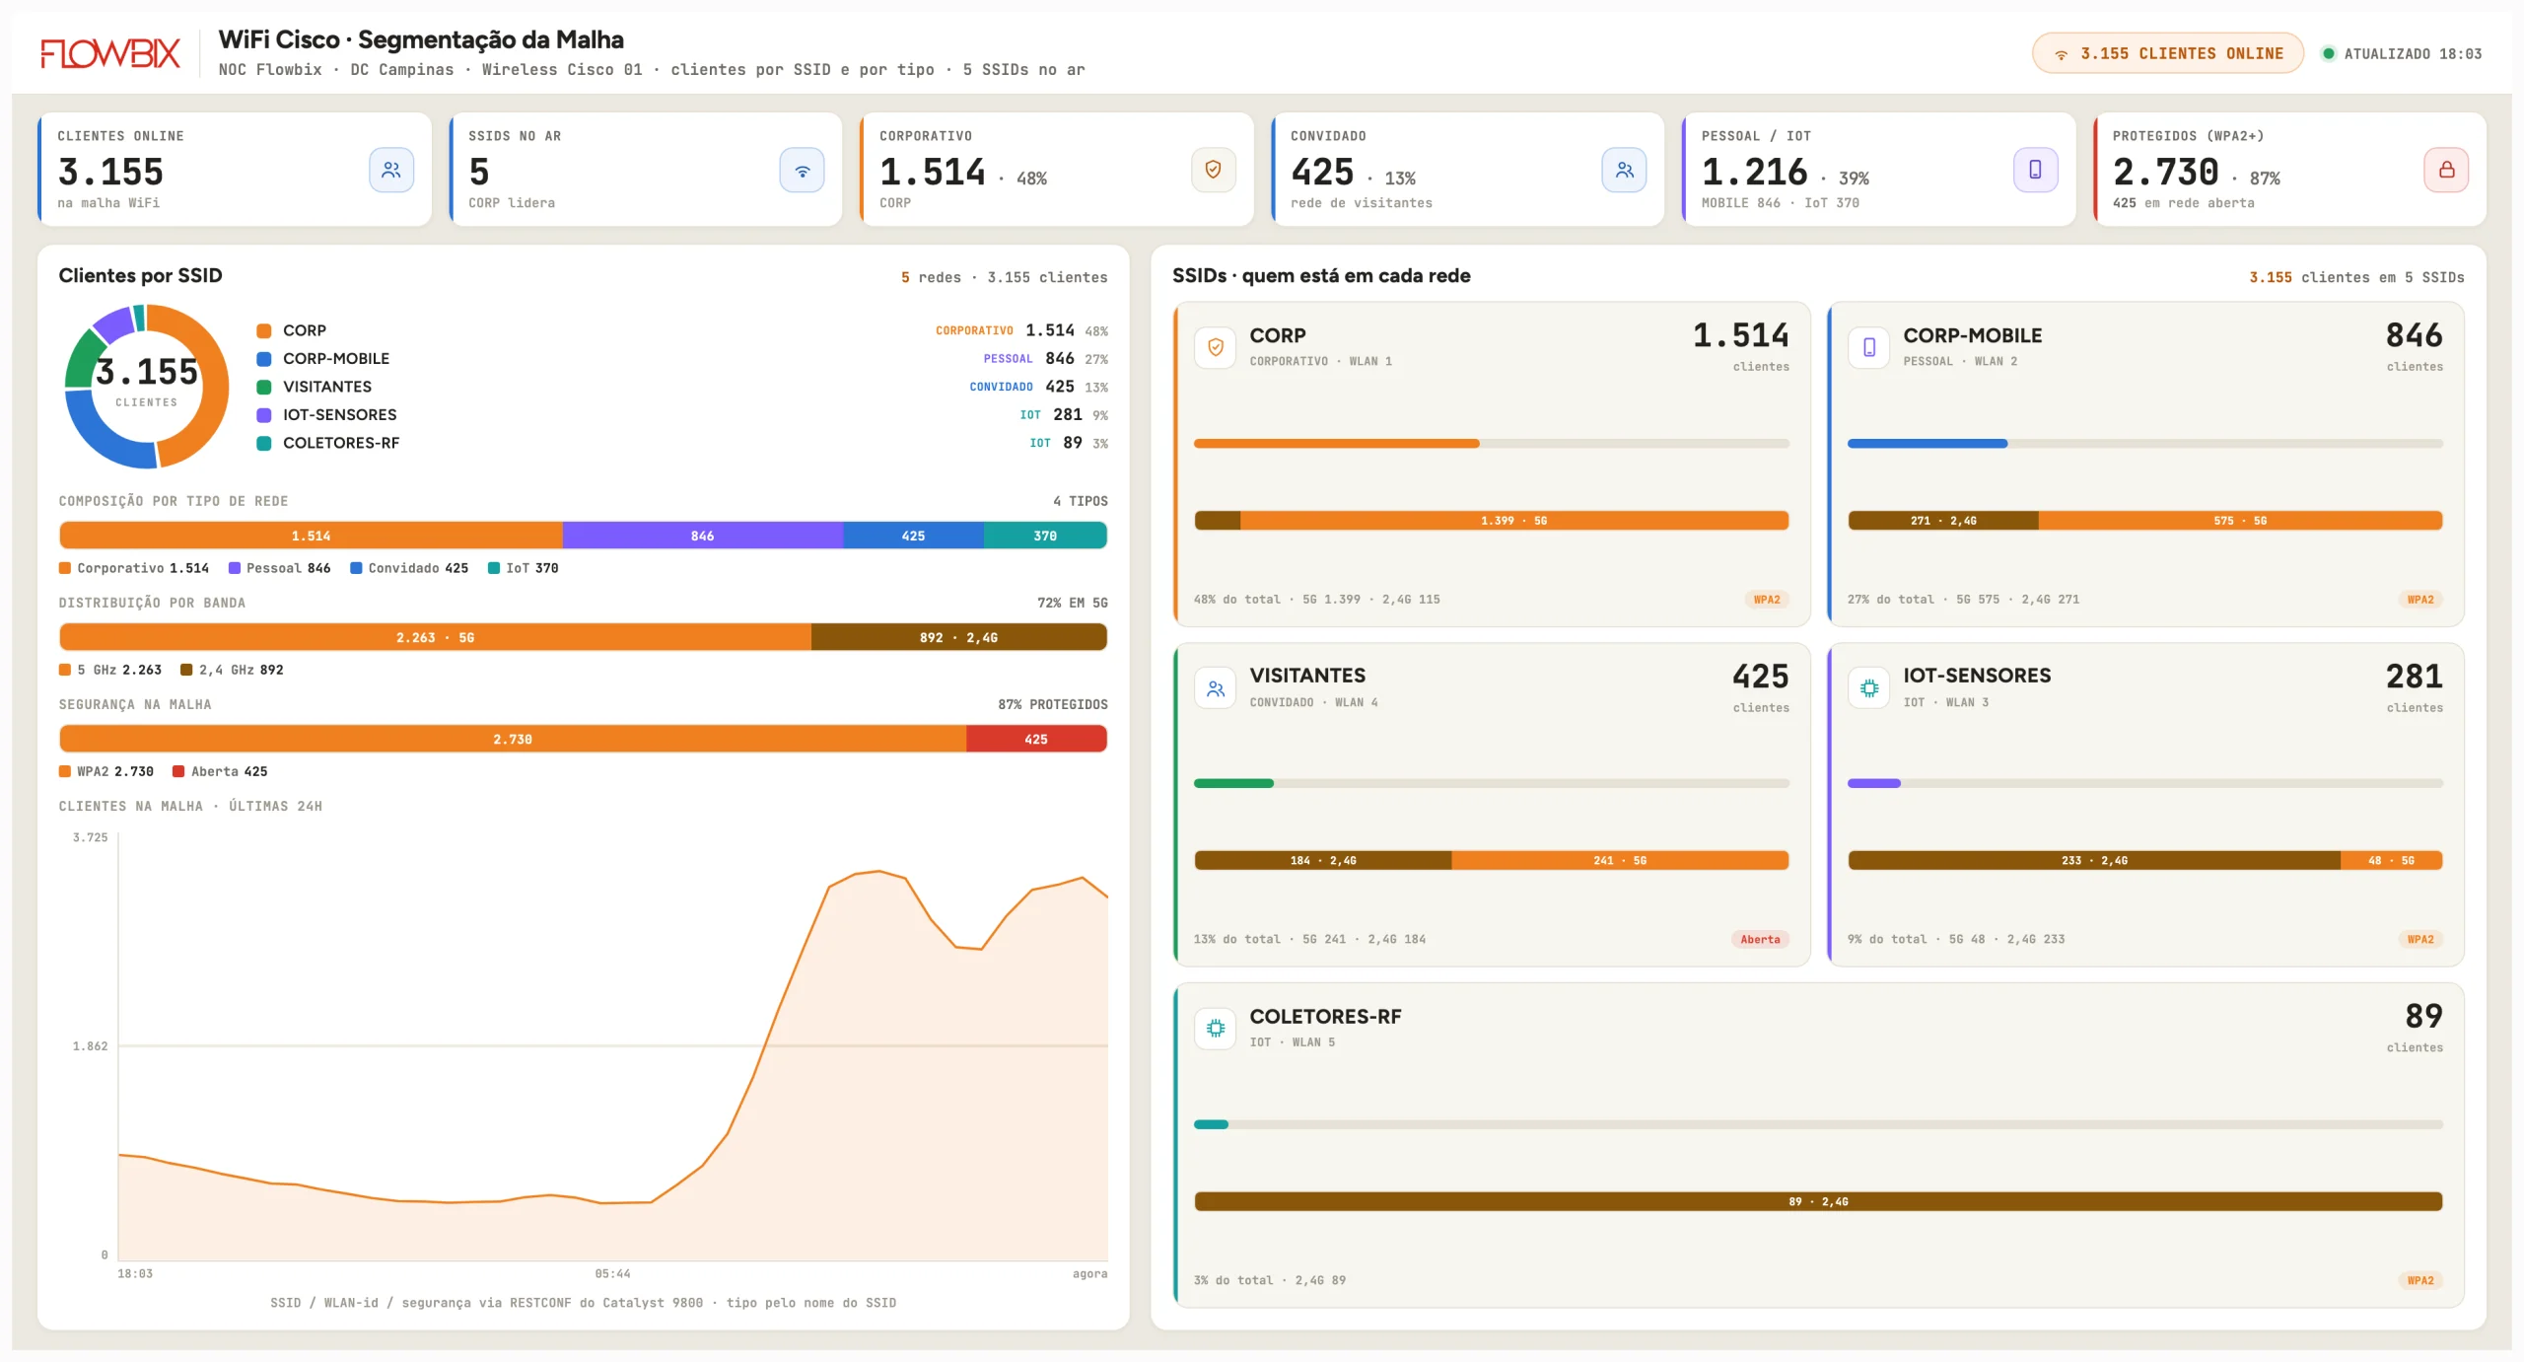This screenshot has height=1362, width=2524.
Task: Click the 48 · 5G bar in IOT-SENSORES card
Action: pos(2392,861)
